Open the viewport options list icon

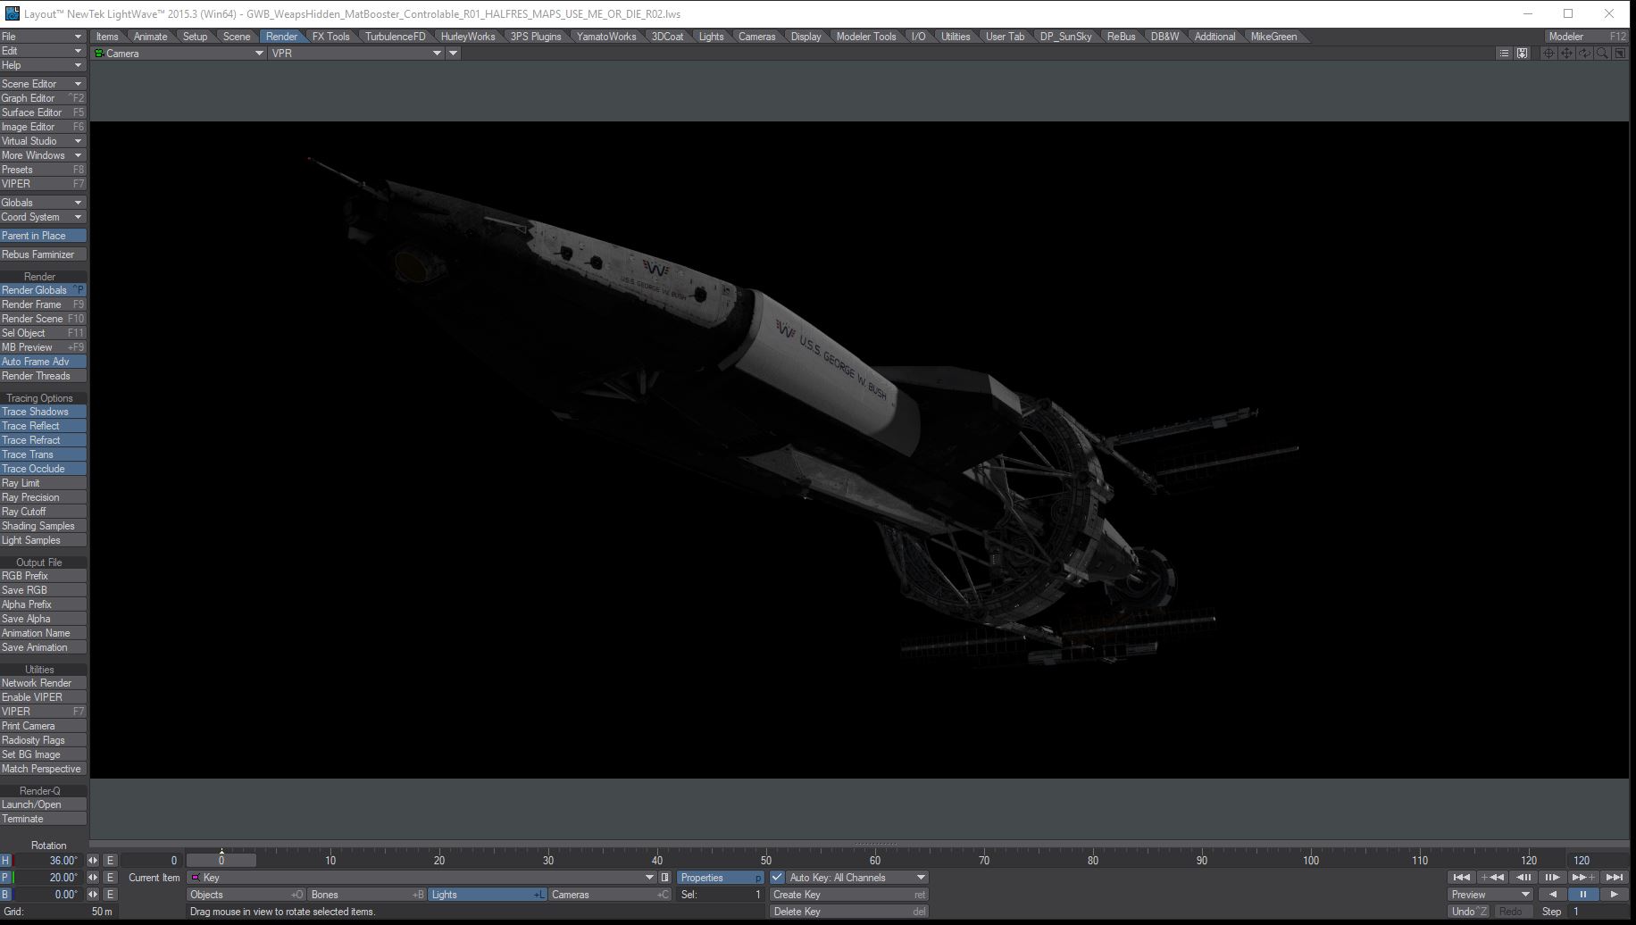1504,54
